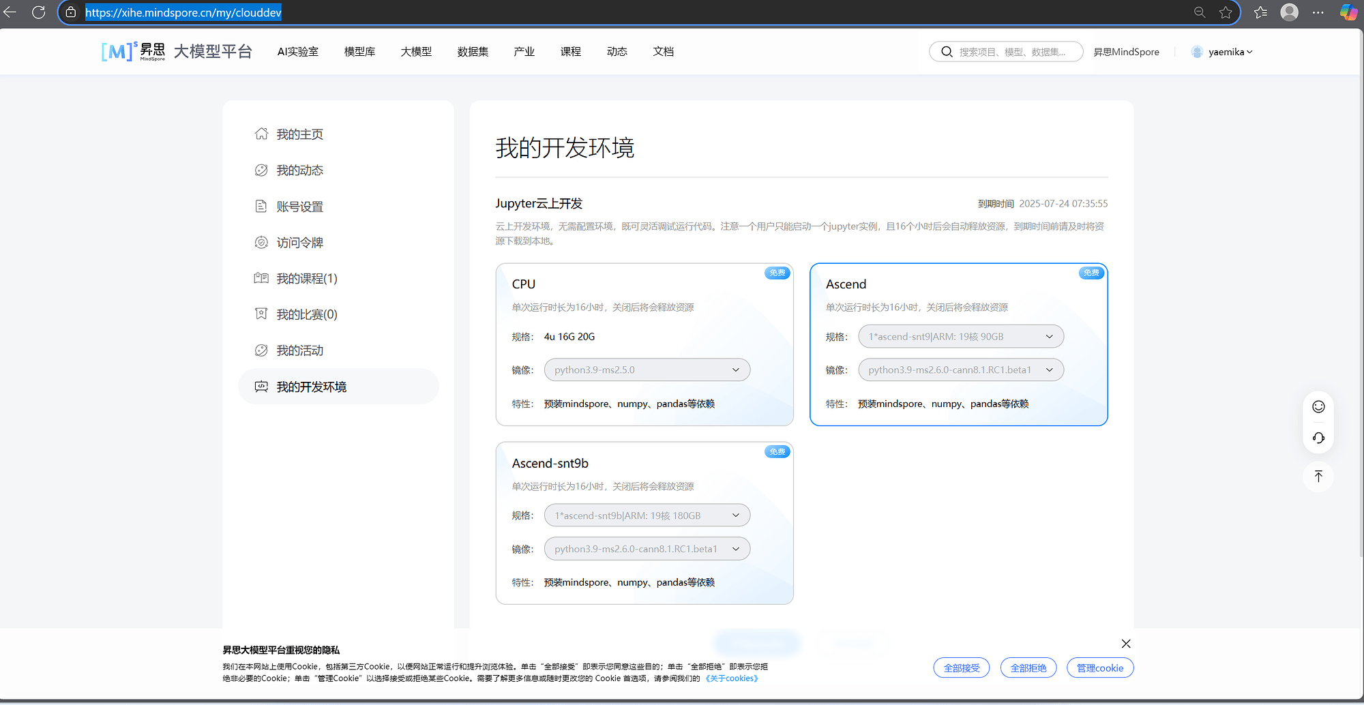This screenshot has width=1364, height=705.
Task: Click the site search input field
Action: (x=1013, y=52)
